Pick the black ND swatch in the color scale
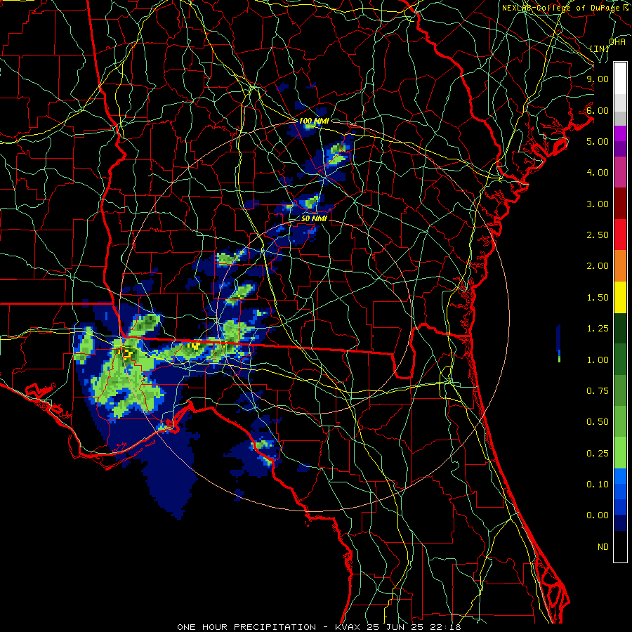 [620, 546]
